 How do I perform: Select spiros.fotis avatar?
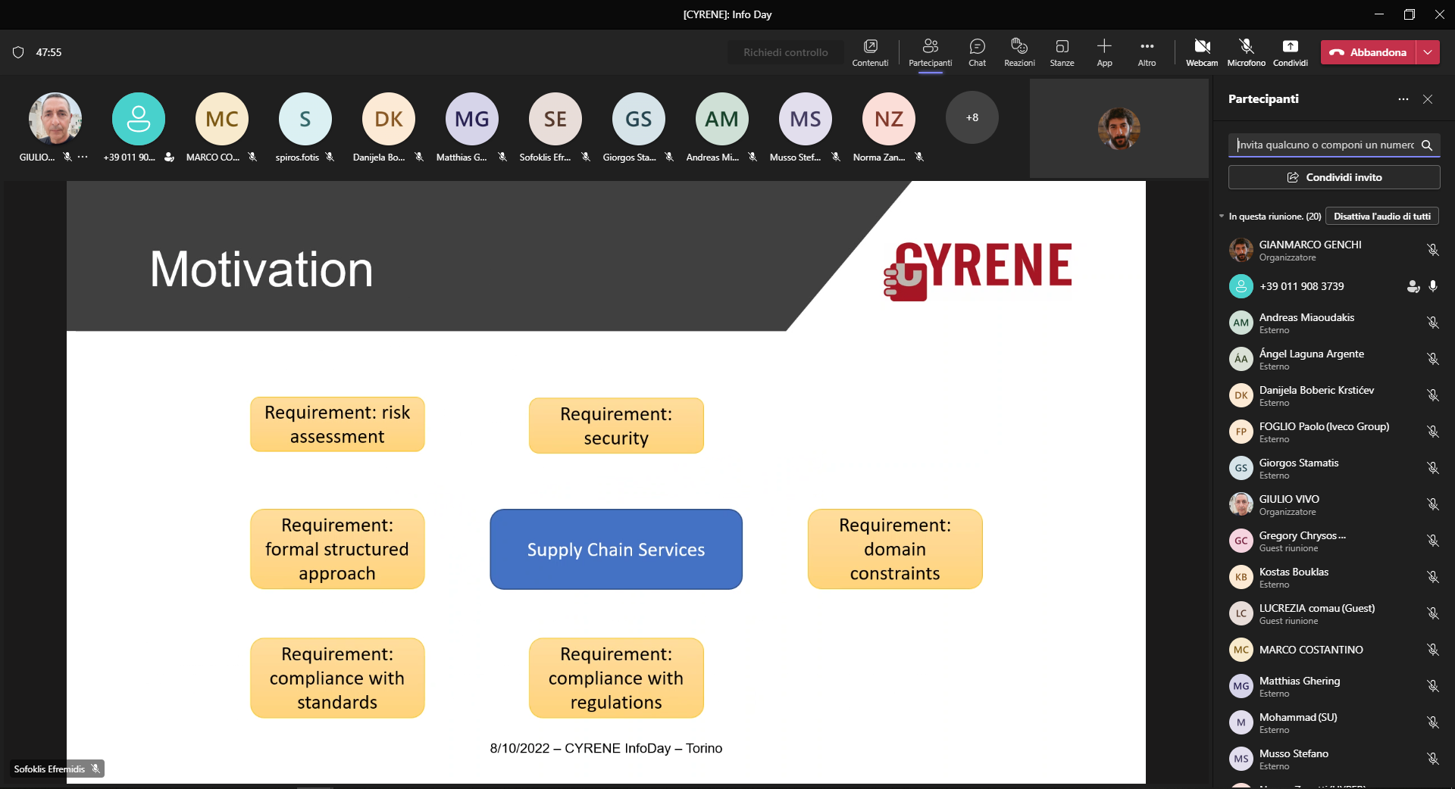pyautogui.click(x=305, y=118)
